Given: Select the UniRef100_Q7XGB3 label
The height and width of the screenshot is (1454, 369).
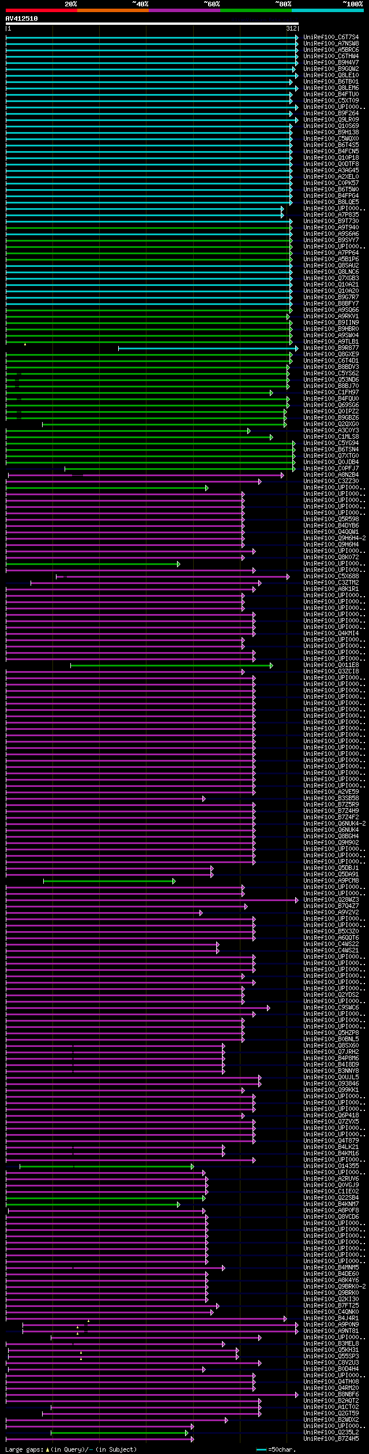Looking at the screenshot, I should (331, 278).
